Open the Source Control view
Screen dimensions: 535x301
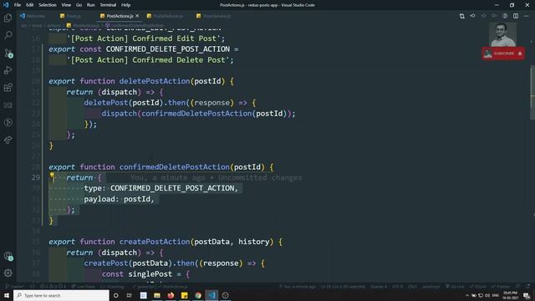click(x=8, y=53)
